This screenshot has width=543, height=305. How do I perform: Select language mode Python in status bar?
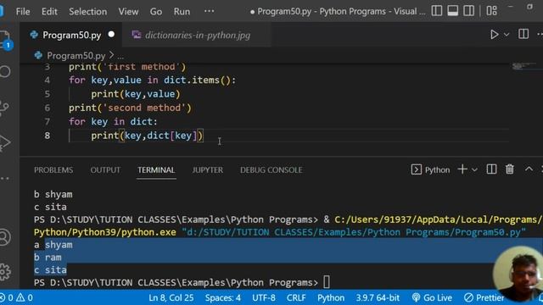coord(331,297)
